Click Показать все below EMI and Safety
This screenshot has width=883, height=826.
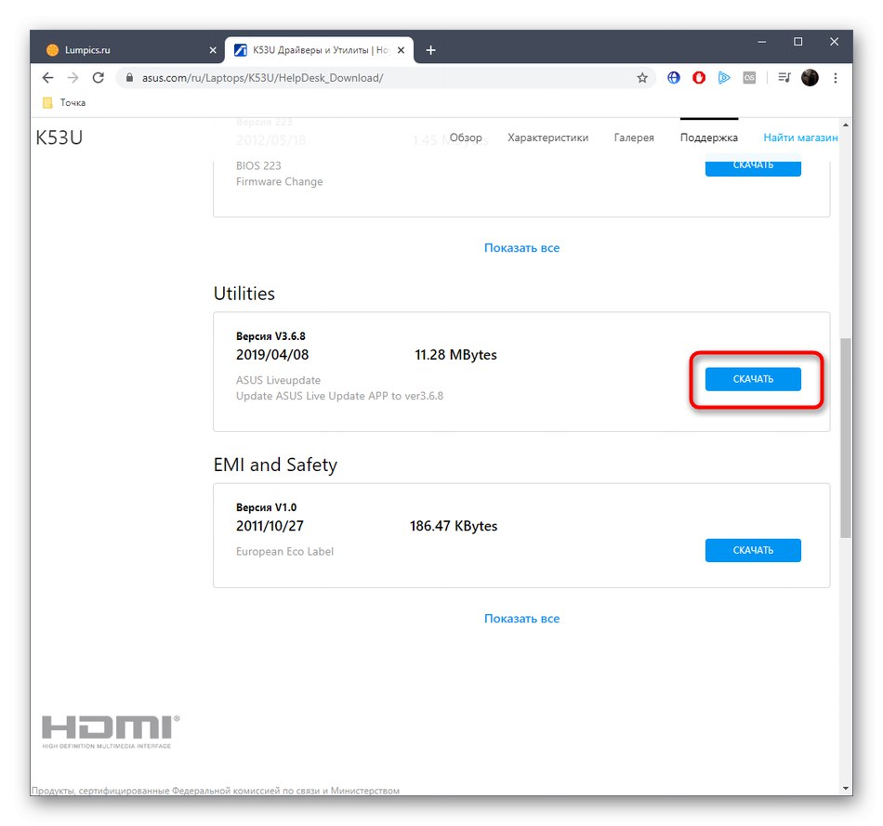pos(522,618)
